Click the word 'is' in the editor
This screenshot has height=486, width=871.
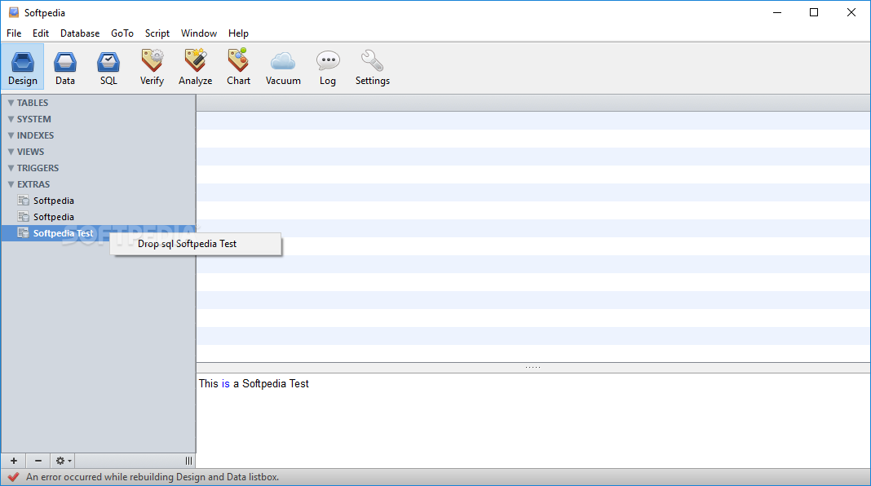tap(226, 384)
